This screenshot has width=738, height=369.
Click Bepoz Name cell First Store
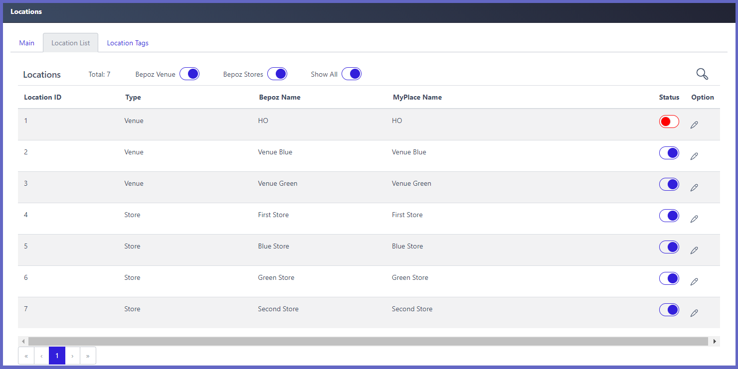[273, 215]
